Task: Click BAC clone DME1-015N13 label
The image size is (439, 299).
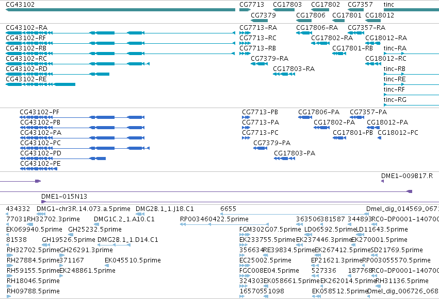Action: pyautogui.click(x=64, y=197)
